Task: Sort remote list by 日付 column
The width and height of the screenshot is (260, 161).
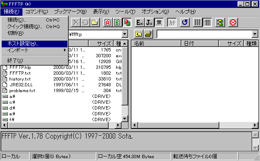Action: pos(200,44)
